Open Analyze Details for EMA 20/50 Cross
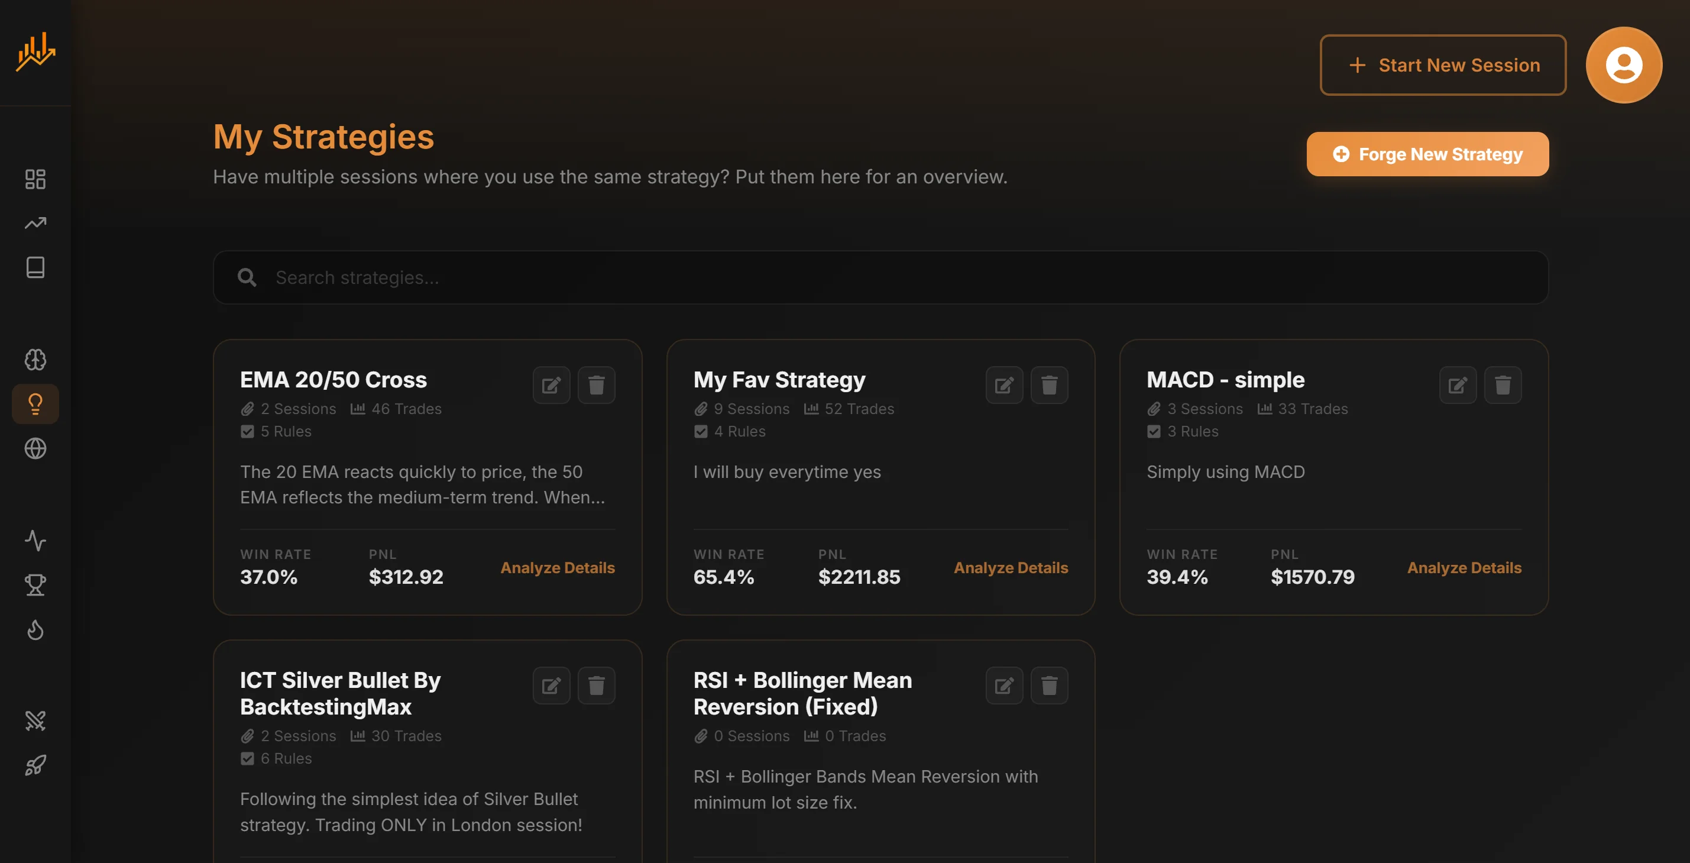The width and height of the screenshot is (1690, 863). click(558, 568)
